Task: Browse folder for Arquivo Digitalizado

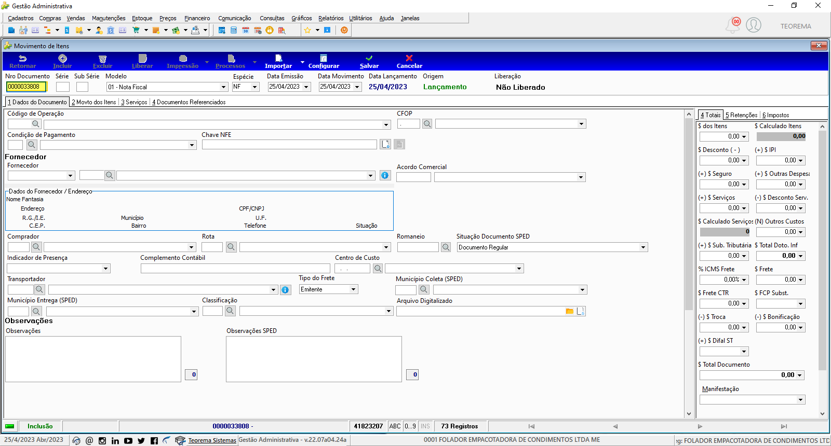Action: [570, 311]
